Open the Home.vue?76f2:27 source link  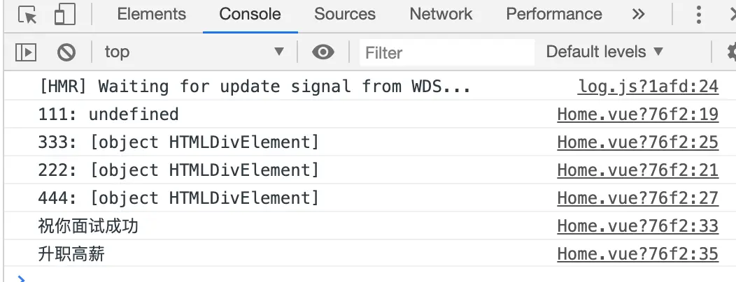638,198
